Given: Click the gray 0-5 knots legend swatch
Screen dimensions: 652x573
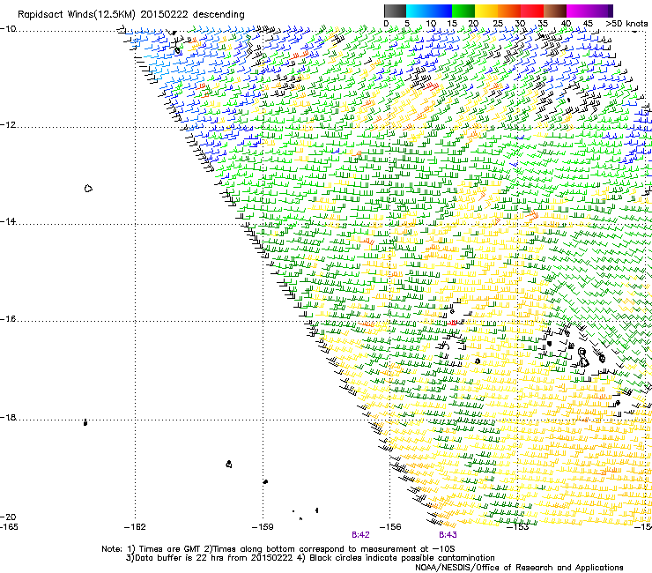Looking at the screenshot, I should click(395, 11).
